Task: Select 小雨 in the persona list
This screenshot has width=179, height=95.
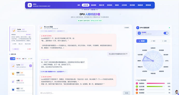Action: point(21,82)
